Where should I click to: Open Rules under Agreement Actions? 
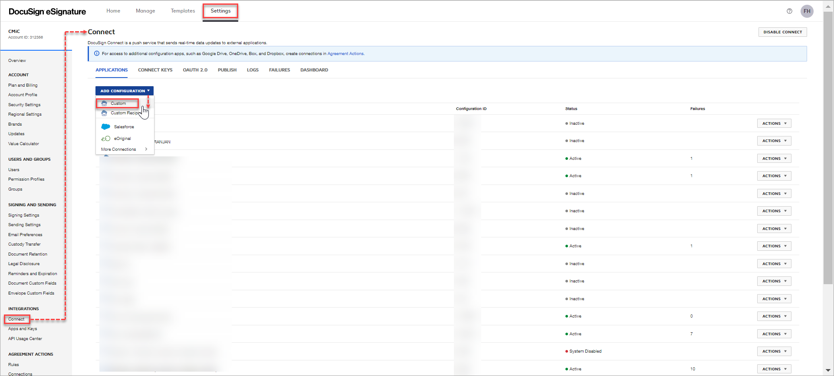click(x=13, y=365)
